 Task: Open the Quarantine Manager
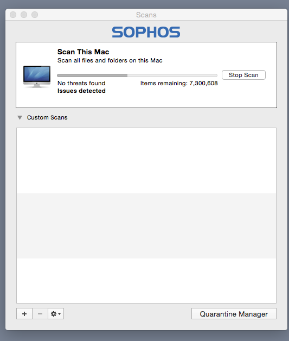(x=234, y=314)
